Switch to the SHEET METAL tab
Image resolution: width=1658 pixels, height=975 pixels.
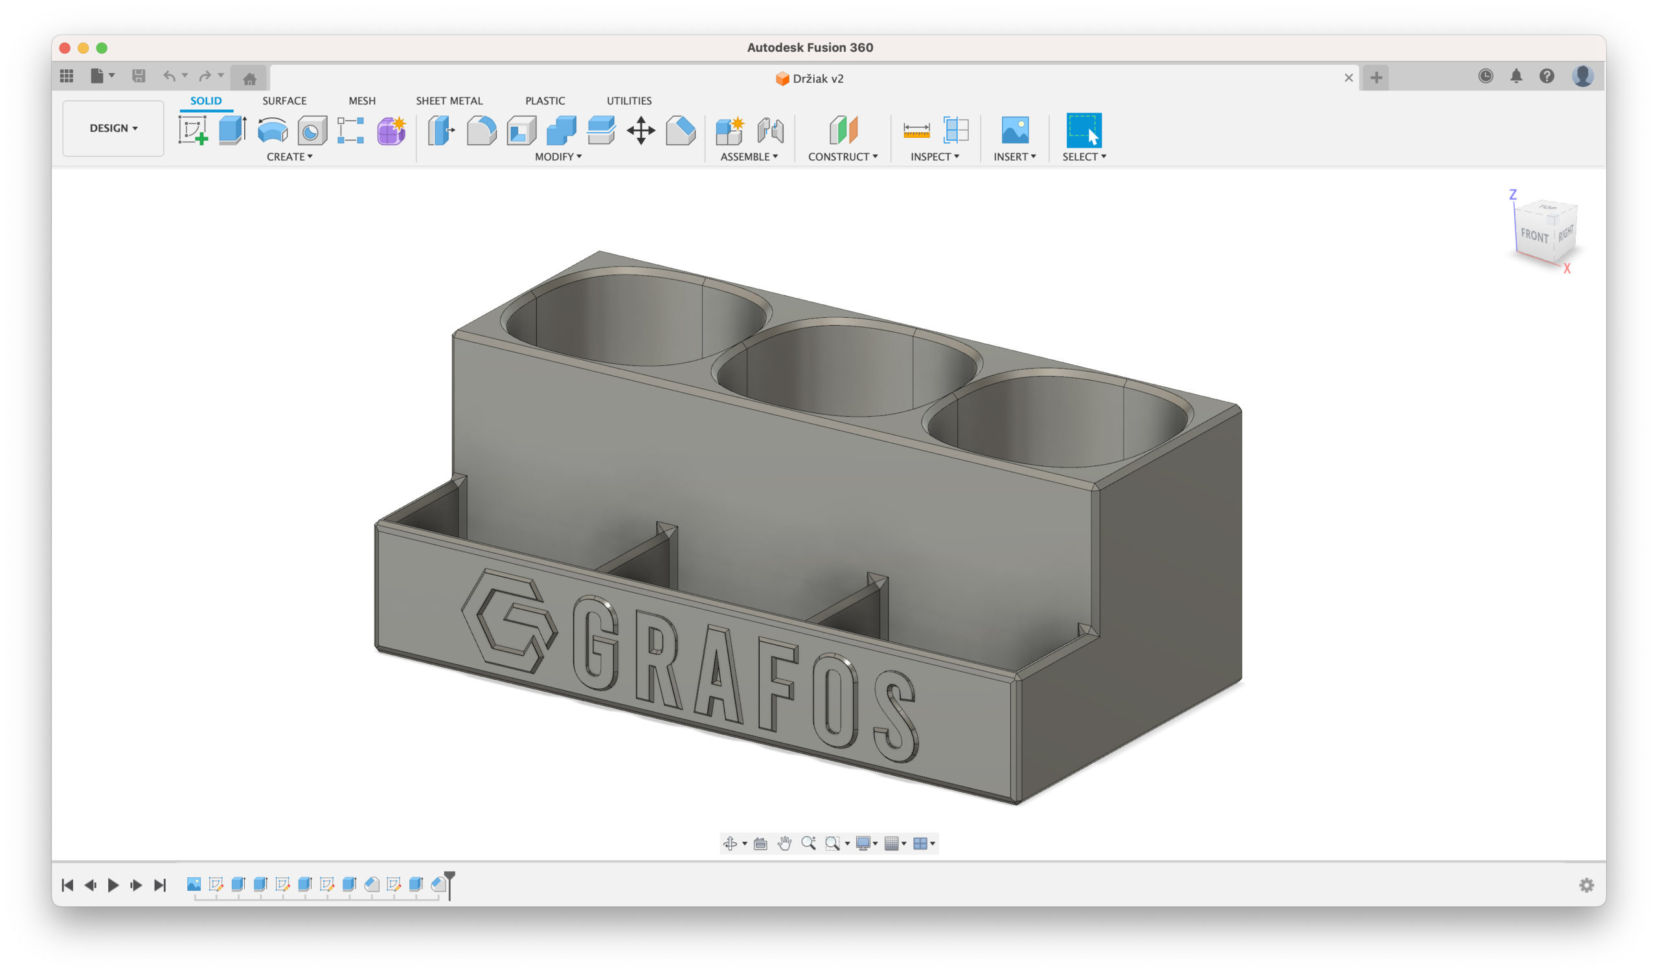449,100
